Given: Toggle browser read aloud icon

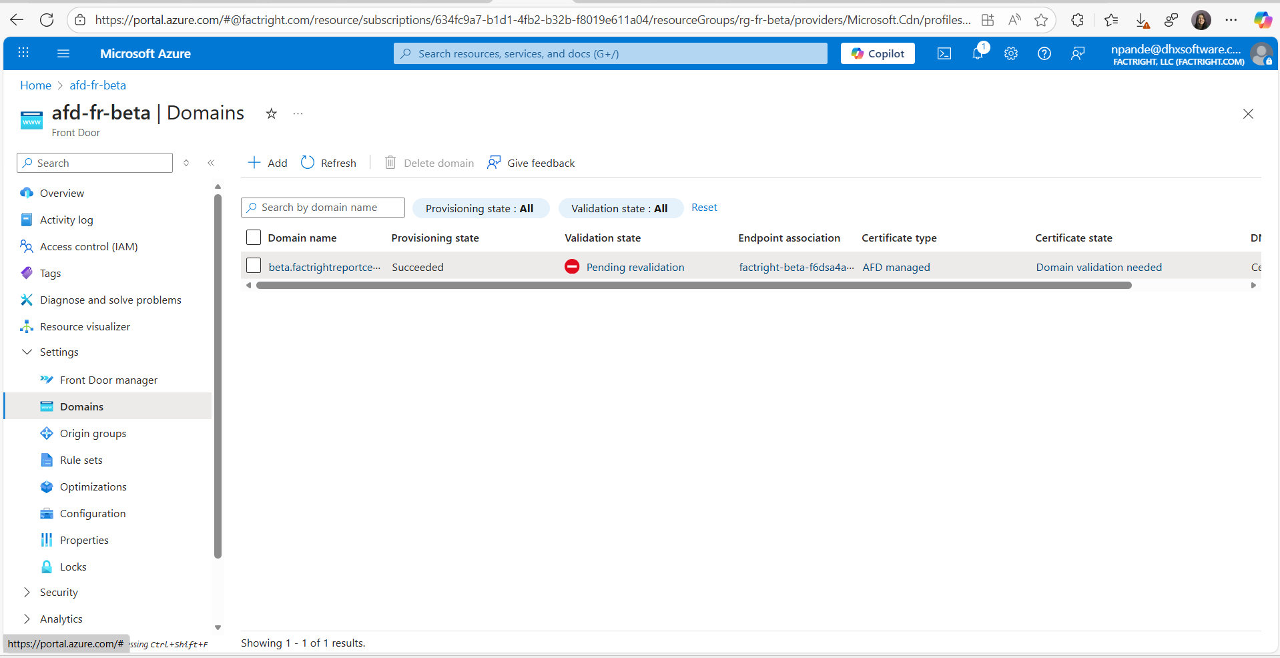Looking at the screenshot, I should pos(1014,20).
